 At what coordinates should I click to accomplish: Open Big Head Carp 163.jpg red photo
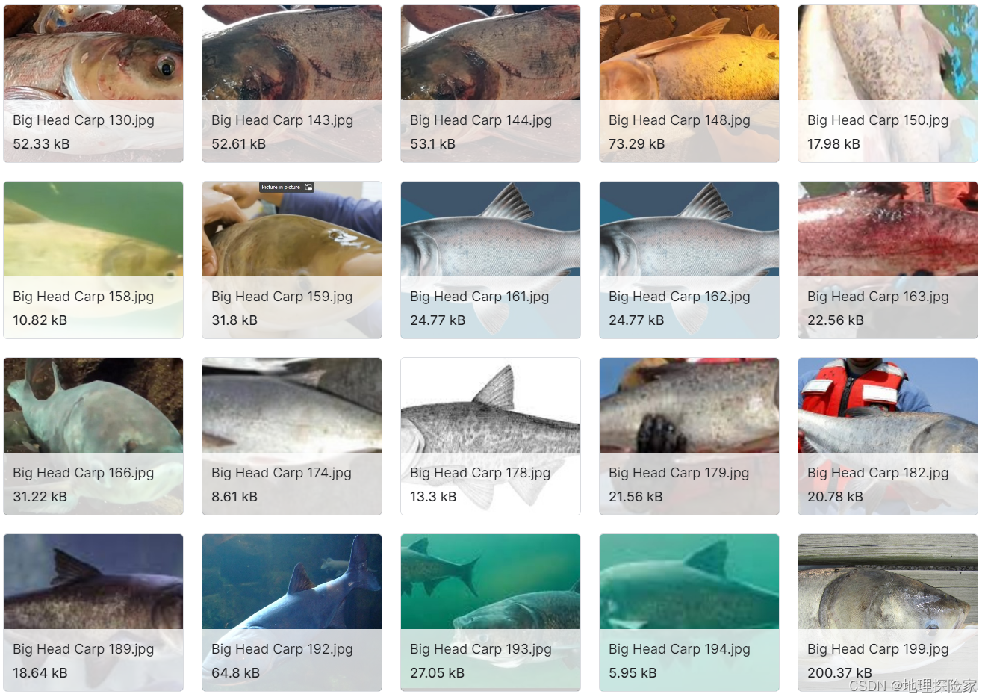pos(888,260)
